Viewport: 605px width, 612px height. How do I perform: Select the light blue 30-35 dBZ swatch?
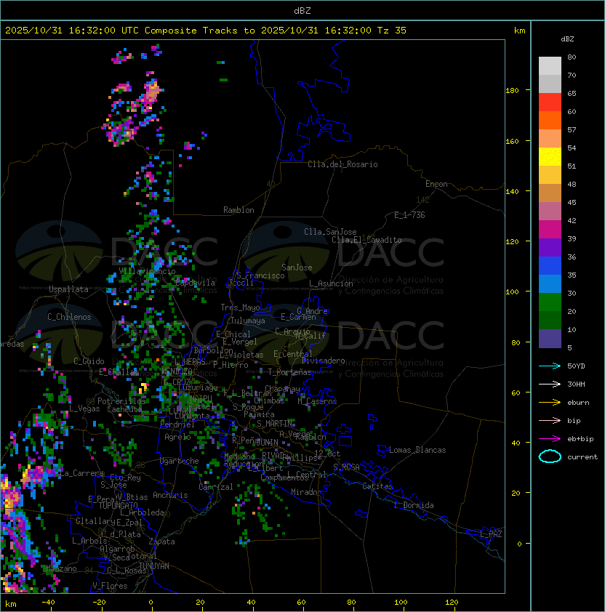point(550,284)
